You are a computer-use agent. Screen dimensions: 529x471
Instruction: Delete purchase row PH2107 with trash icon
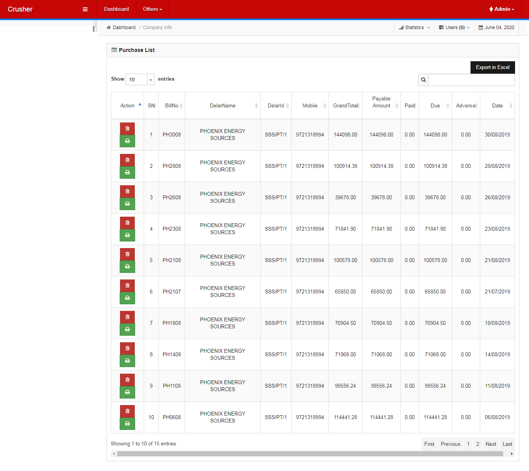tap(127, 286)
